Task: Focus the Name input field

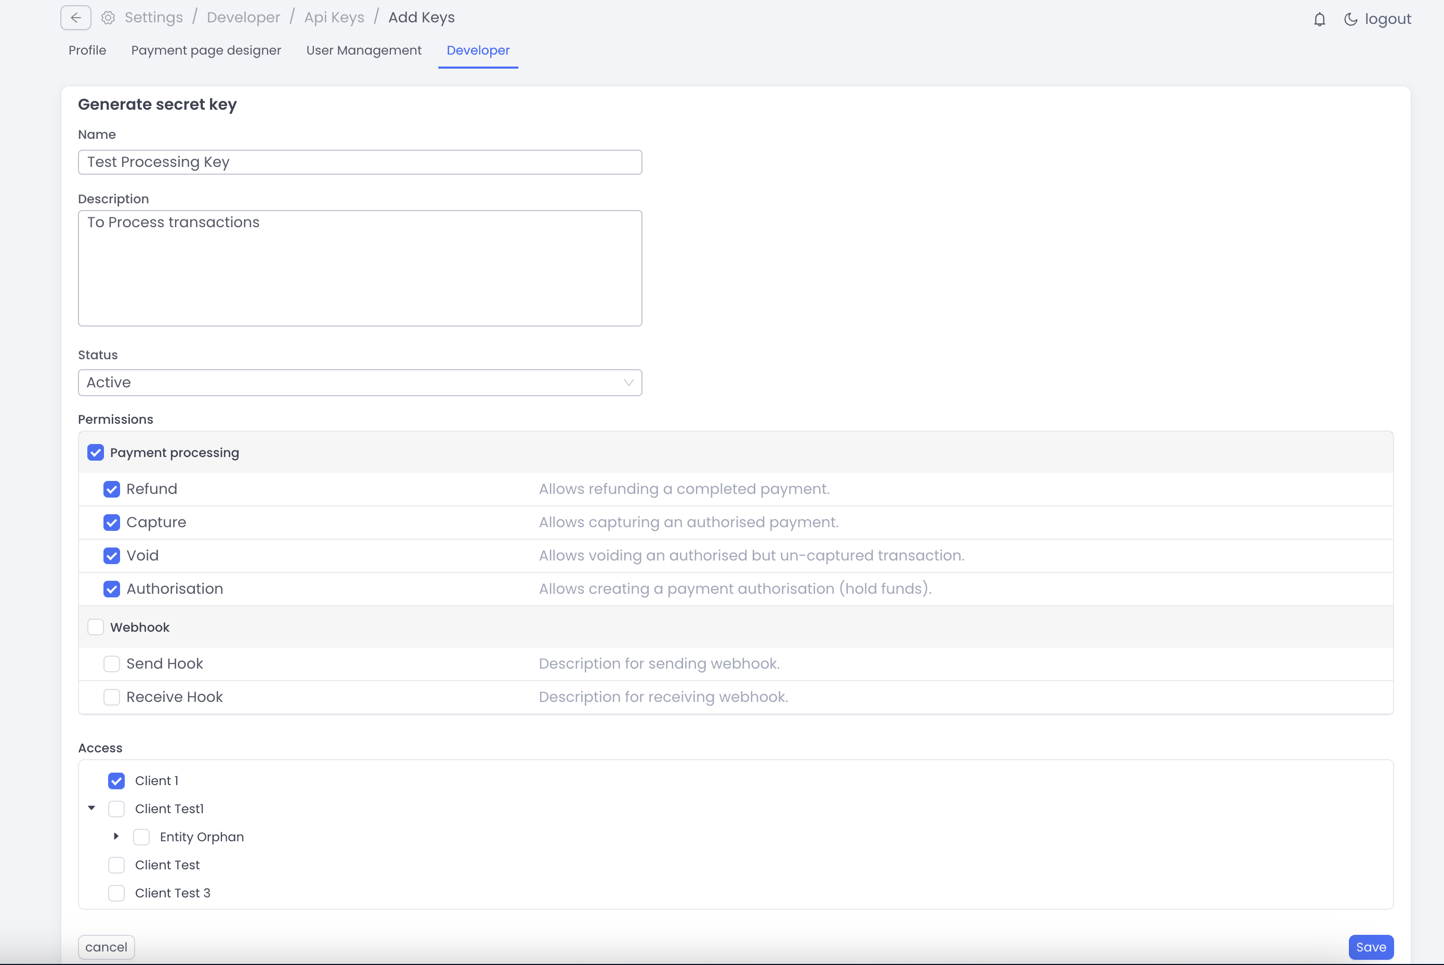Action: click(360, 162)
